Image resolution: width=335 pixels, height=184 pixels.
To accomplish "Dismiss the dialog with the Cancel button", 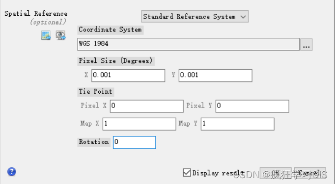I will pos(310,173).
